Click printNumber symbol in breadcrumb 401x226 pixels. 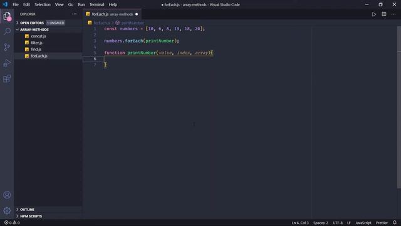tap(133, 23)
